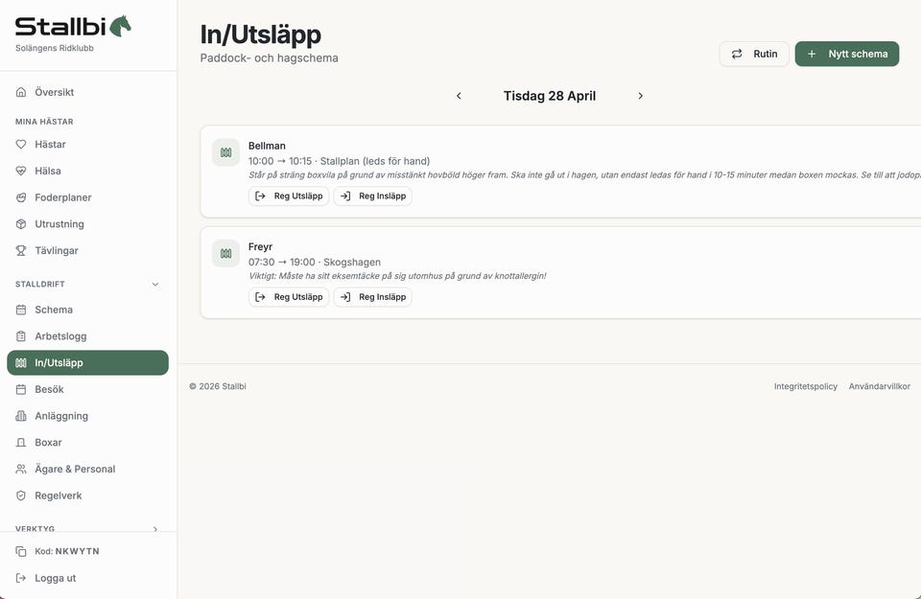This screenshot has height=599, width=921.
Task: Click Bellman's 10:00 → 10:15 Stallplan line
Action: (339, 161)
